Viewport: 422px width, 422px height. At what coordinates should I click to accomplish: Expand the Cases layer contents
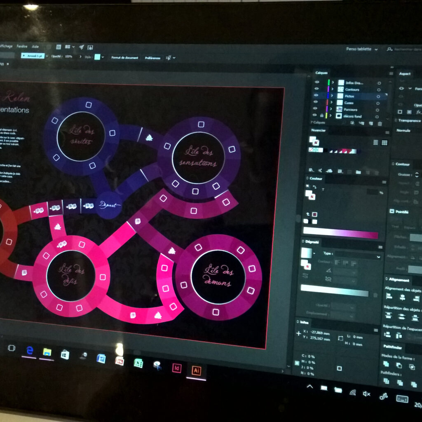[x=331, y=102]
